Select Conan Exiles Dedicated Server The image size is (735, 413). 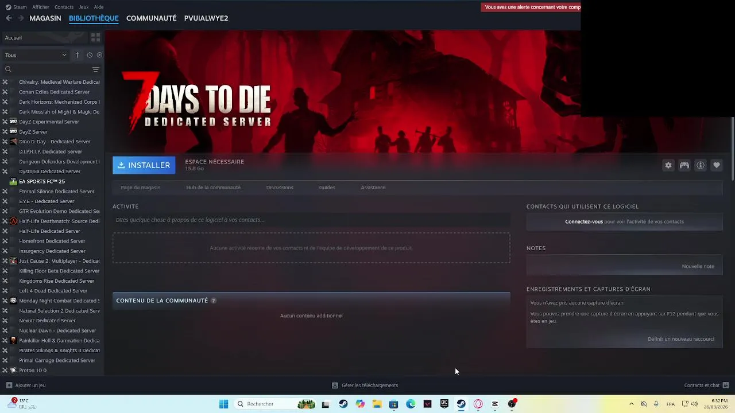54,92
